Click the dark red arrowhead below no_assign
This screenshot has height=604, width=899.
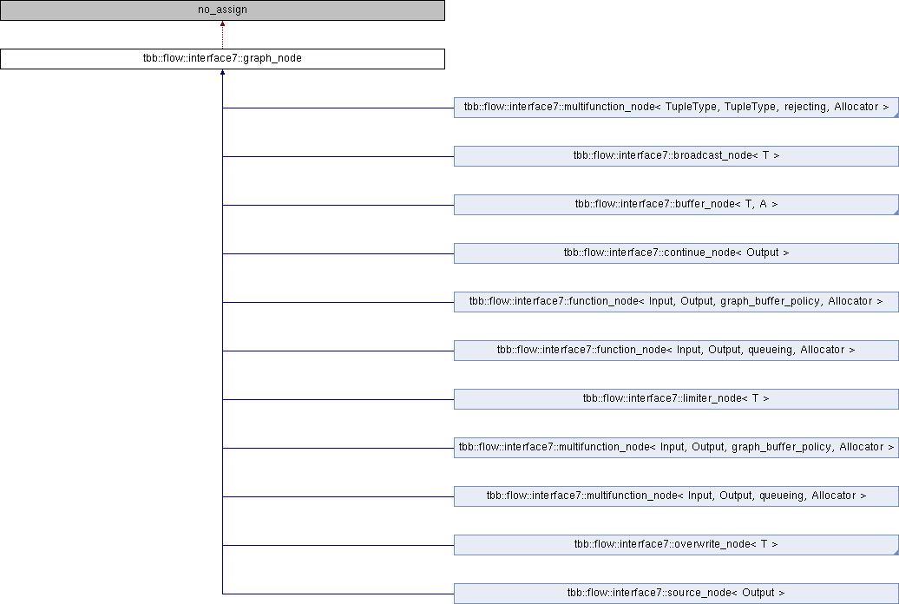pos(222,24)
